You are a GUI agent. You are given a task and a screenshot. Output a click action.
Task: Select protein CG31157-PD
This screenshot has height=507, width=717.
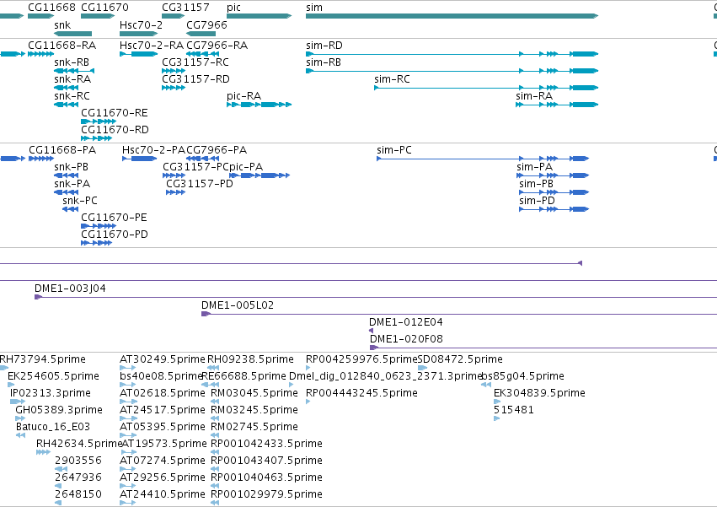click(x=175, y=193)
